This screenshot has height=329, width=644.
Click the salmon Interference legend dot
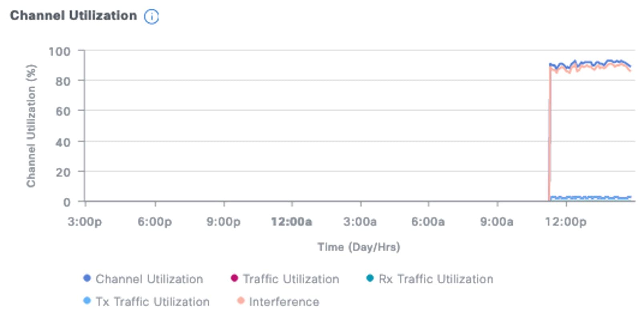point(240,301)
